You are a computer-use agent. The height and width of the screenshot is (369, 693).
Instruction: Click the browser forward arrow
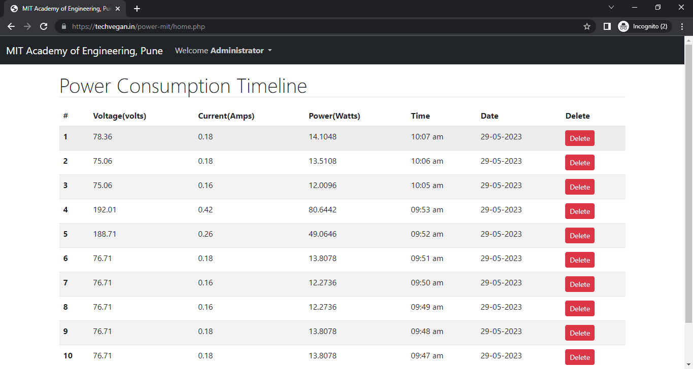(x=27, y=26)
